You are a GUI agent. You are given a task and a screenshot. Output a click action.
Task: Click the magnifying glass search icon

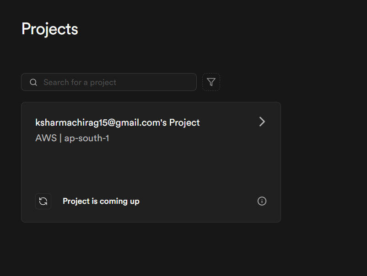[33, 82]
